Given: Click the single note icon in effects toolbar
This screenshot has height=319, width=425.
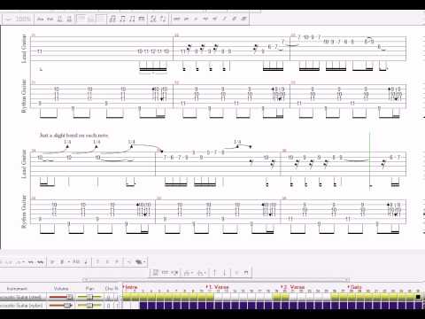Looking at the screenshot, I should (87, 261).
